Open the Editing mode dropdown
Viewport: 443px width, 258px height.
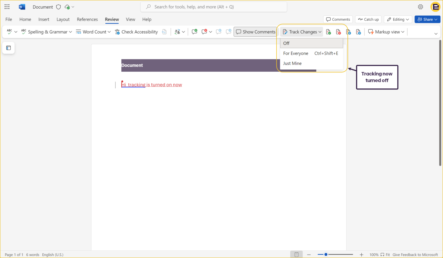click(398, 19)
